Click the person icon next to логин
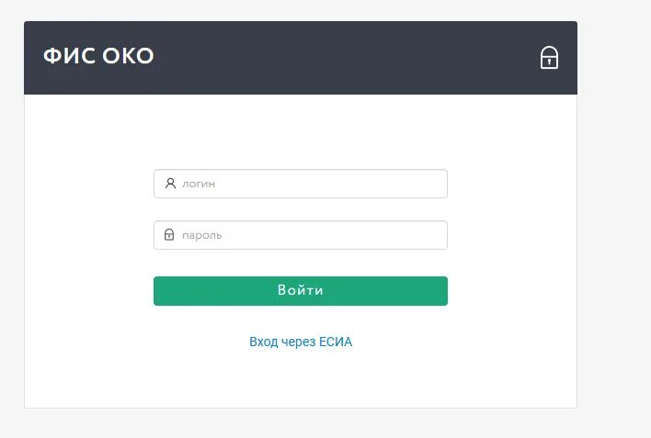The width and height of the screenshot is (651, 438). [170, 184]
